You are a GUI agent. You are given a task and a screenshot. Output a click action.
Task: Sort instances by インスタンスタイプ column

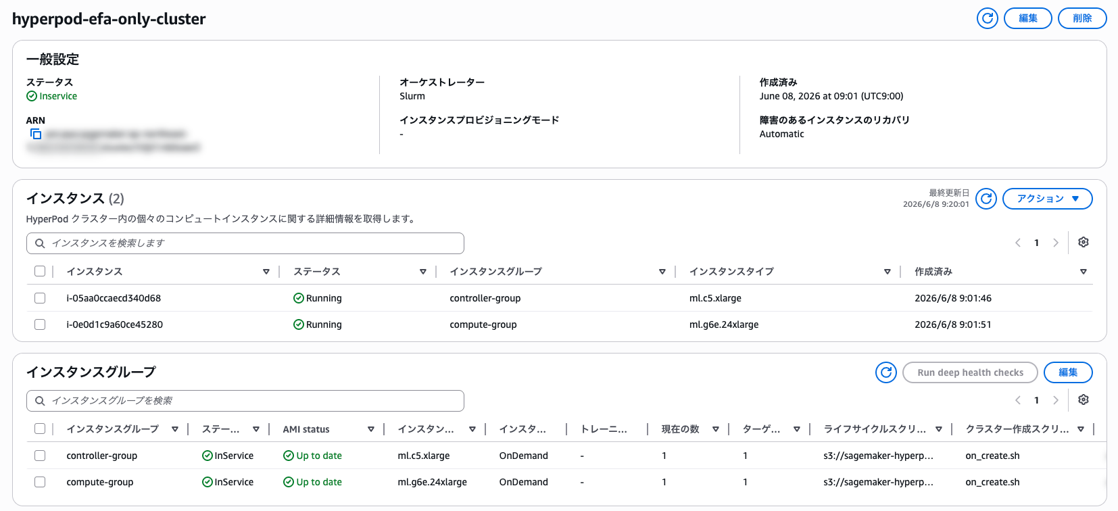click(887, 272)
